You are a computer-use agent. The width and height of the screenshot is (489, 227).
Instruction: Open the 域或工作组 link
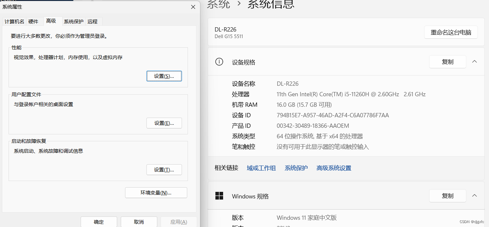pos(261,168)
